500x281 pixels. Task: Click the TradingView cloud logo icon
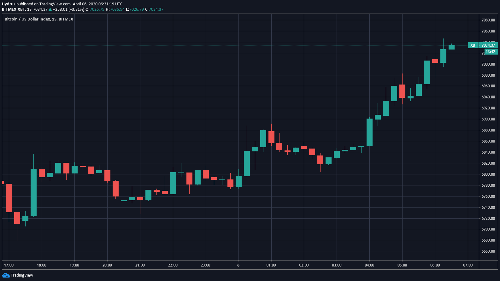pyautogui.click(x=6, y=275)
